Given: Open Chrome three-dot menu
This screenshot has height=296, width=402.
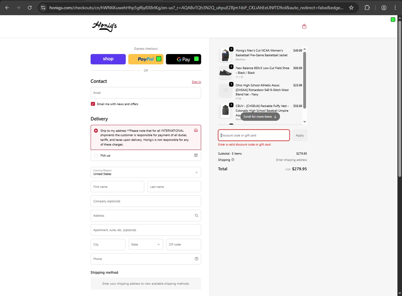Looking at the screenshot, I should (395, 8).
